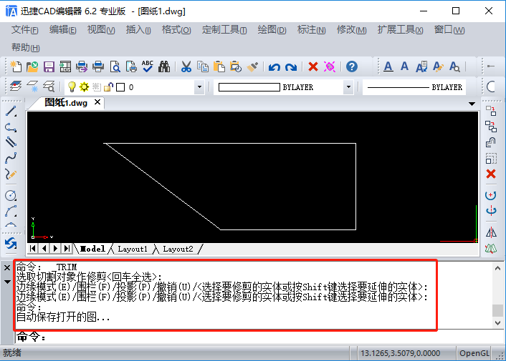Open the BYLAYER color dropdown
This screenshot has height=361, width=506.
tap(348, 87)
